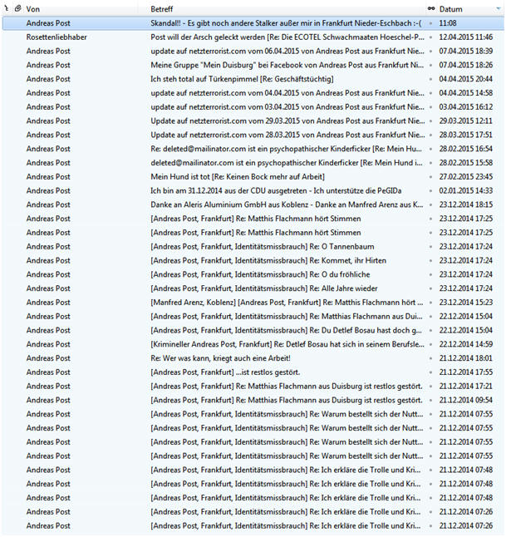Toggle read dot for 03.04.2015 16:12 message
Viewport: 506px width, 537px height.
pyautogui.click(x=430, y=107)
